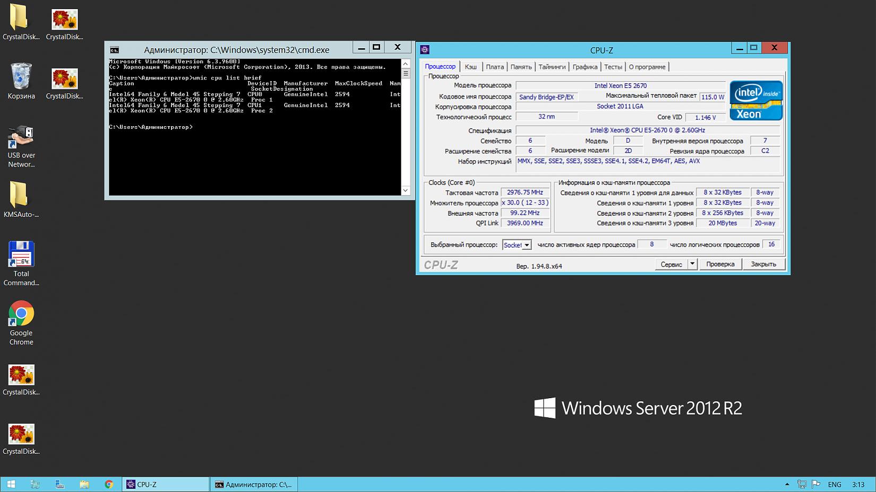This screenshot has width=876, height=492.
Task: Expand the selected processor Socket dropdown
Action: click(x=527, y=245)
